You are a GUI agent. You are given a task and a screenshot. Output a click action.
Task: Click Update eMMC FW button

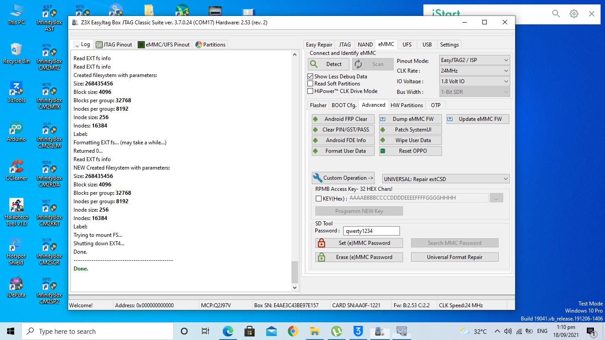(478, 119)
